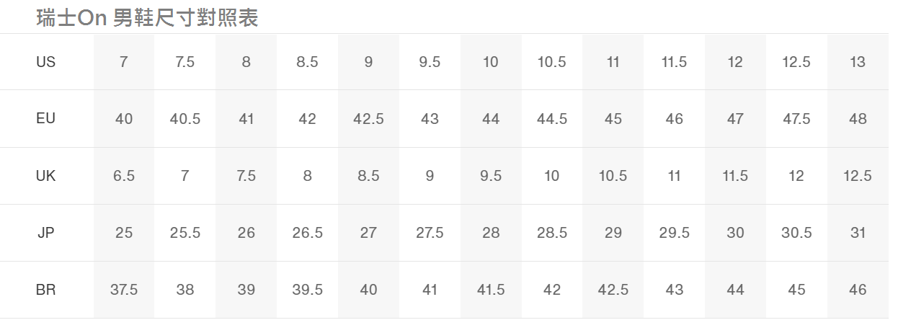Click JP size 31 cell
This screenshot has width=898, height=320.
858,233
